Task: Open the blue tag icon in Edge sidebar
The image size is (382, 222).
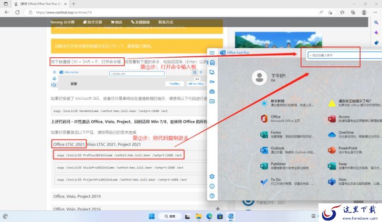Action: click(x=376, y=42)
